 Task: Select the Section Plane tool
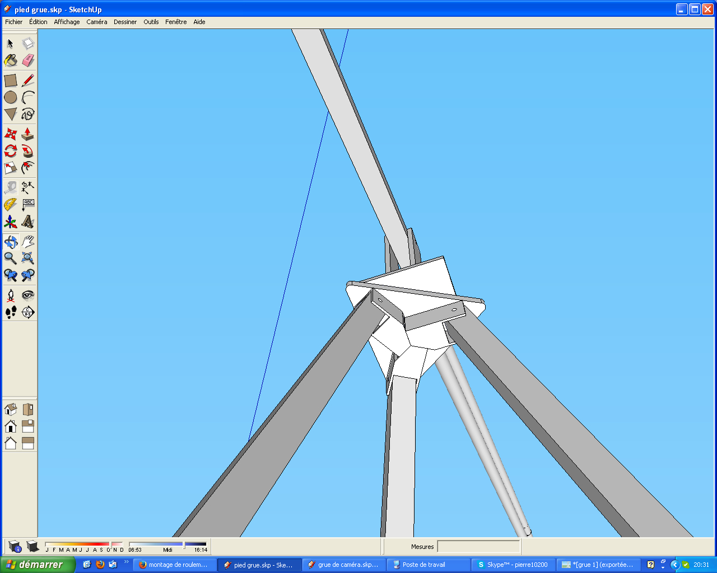click(x=28, y=312)
